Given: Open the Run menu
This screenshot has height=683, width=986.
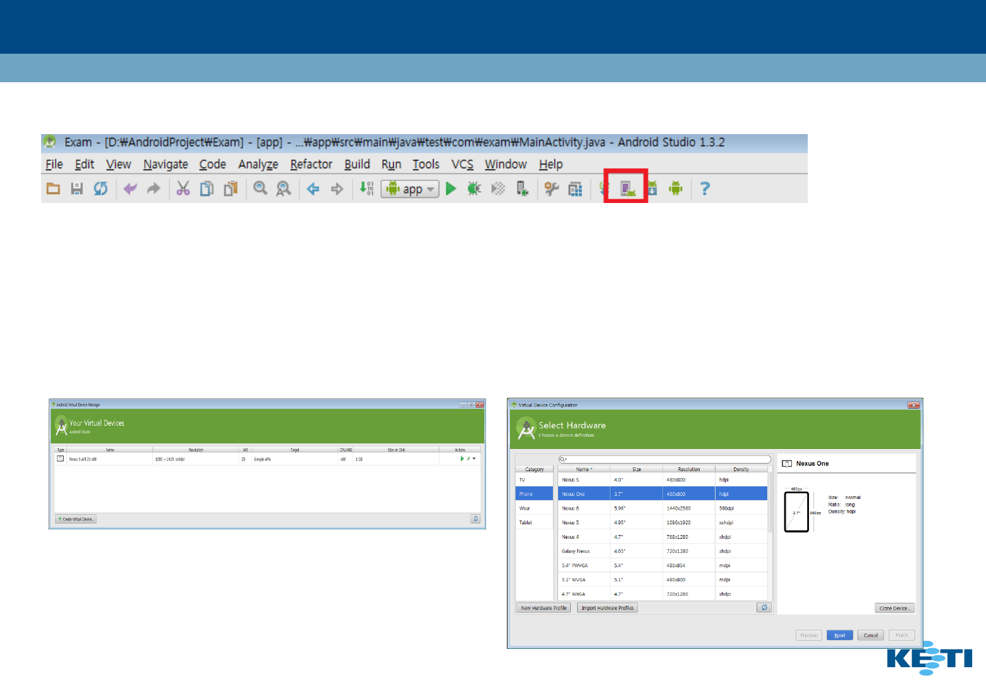Looking at the screenshot, I should (392, 164).
